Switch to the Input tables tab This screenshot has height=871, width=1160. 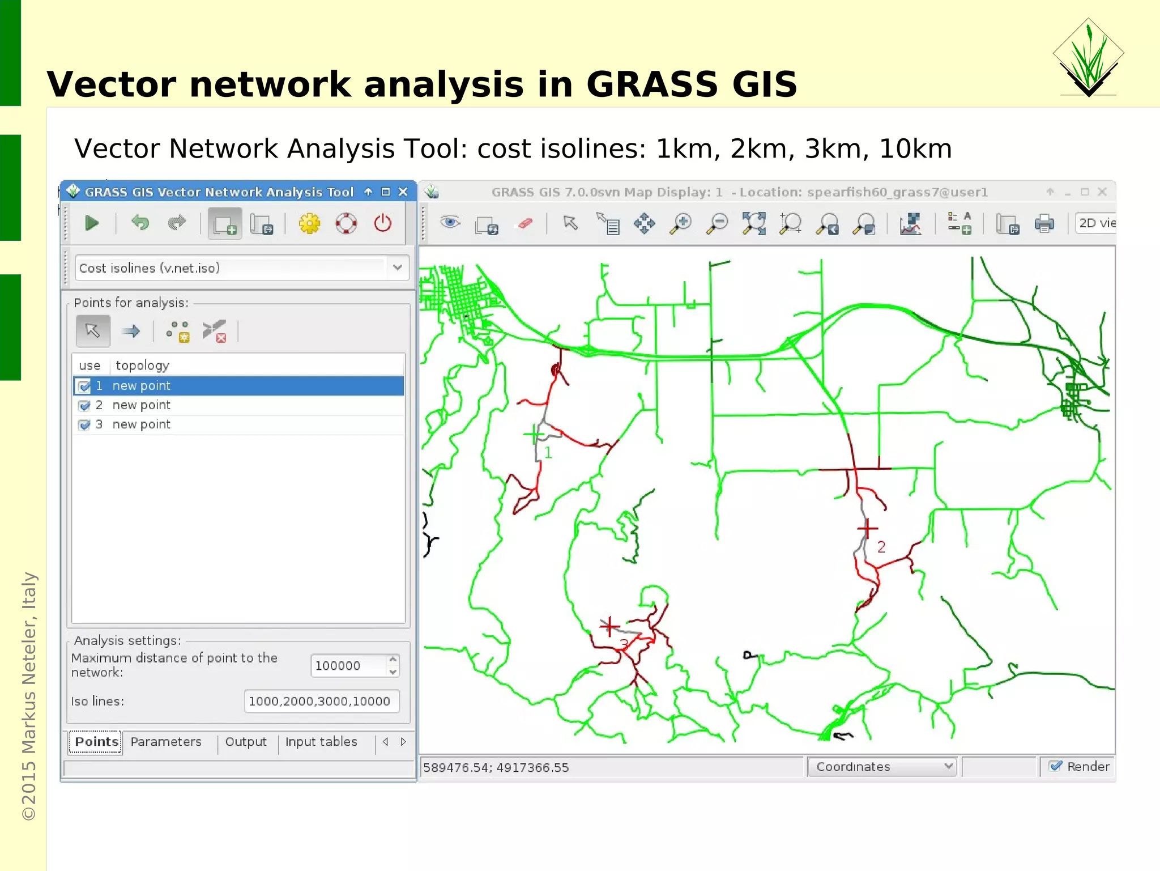[321, 742]
